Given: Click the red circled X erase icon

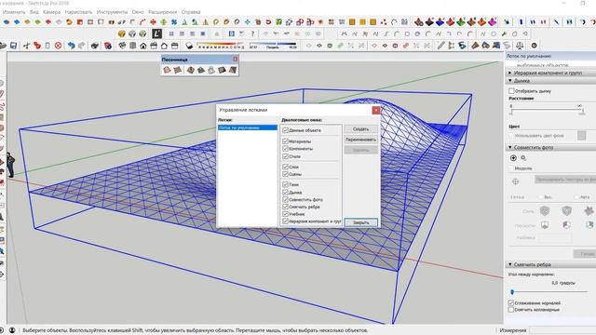Looking at the screenshot, I should tap(58, 46).
